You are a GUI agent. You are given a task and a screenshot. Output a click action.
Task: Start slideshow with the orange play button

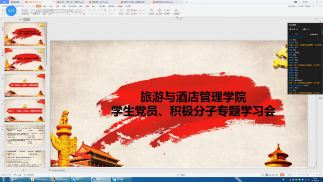click(x=282, y=175)
